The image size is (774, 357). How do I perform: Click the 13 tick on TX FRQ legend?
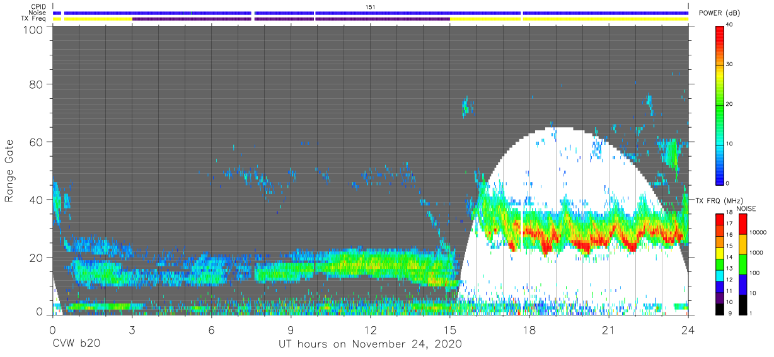(x=729, y=268)
